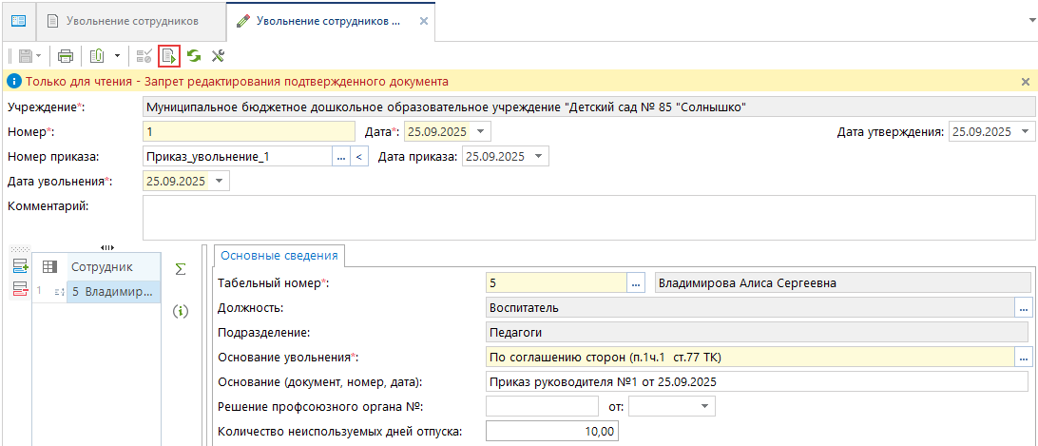Click the highlighted document run icon
Viewport: 1038px width, 446px height.
pos(169,56)
